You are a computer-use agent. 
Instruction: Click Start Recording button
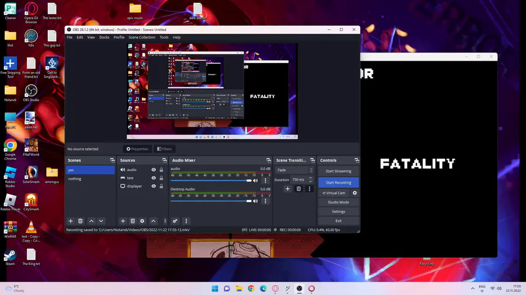[x=338, y=182]
